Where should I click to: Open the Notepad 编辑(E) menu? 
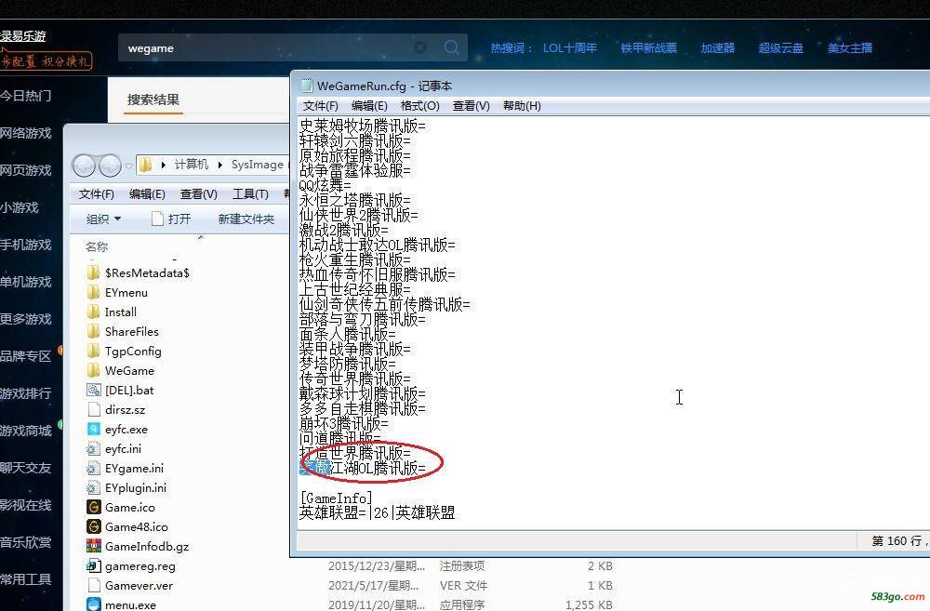pos(369,106)
